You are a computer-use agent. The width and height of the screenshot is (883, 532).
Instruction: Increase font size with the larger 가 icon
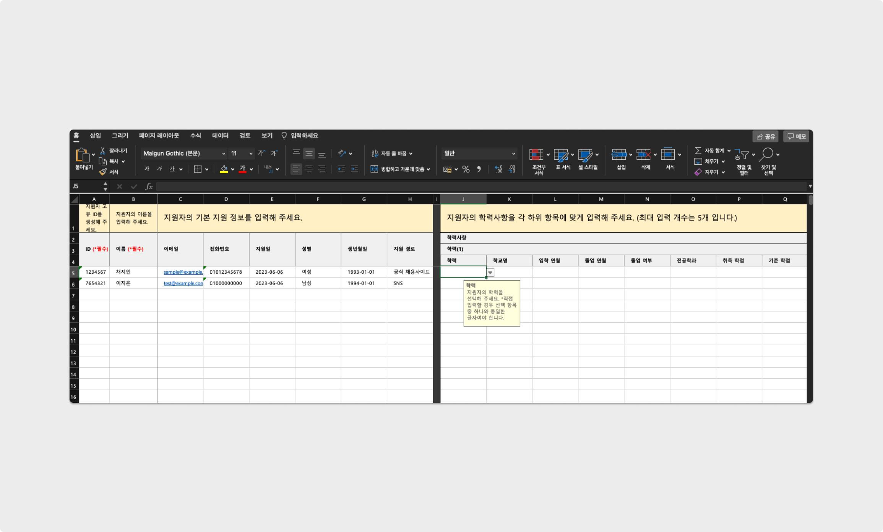[261, 153]
